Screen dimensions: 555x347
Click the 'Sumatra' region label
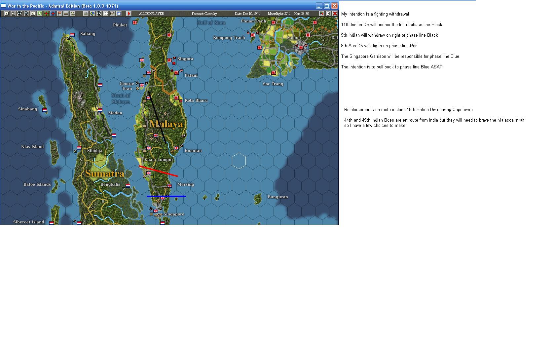(x=105, y=173)
